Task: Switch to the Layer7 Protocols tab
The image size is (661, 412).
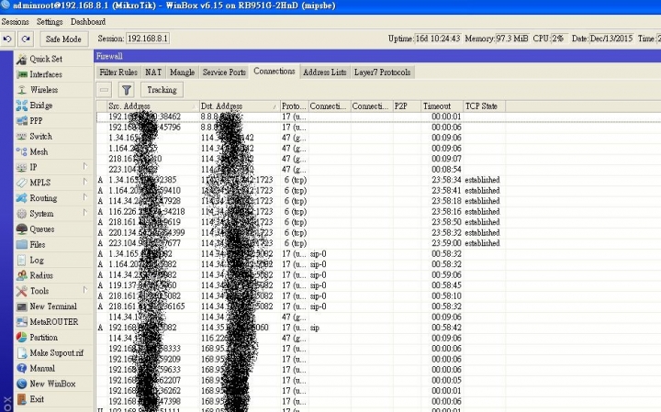Action: coord(382,72)
